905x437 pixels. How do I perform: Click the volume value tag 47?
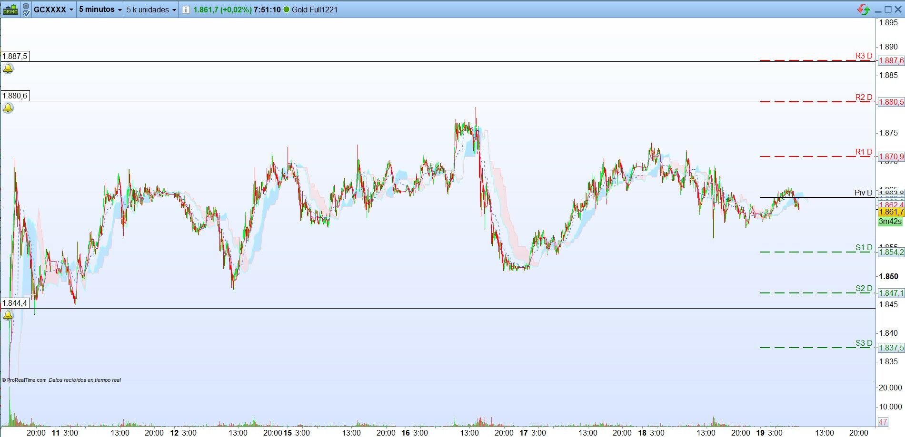[883, 422]
